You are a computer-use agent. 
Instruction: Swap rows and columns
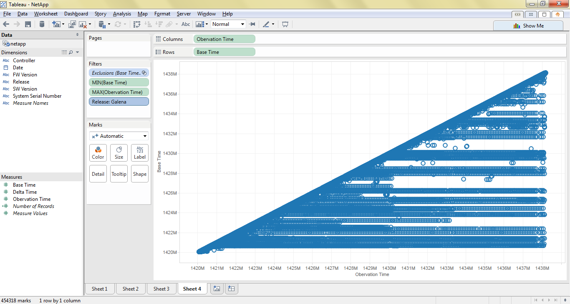[137, 24]
